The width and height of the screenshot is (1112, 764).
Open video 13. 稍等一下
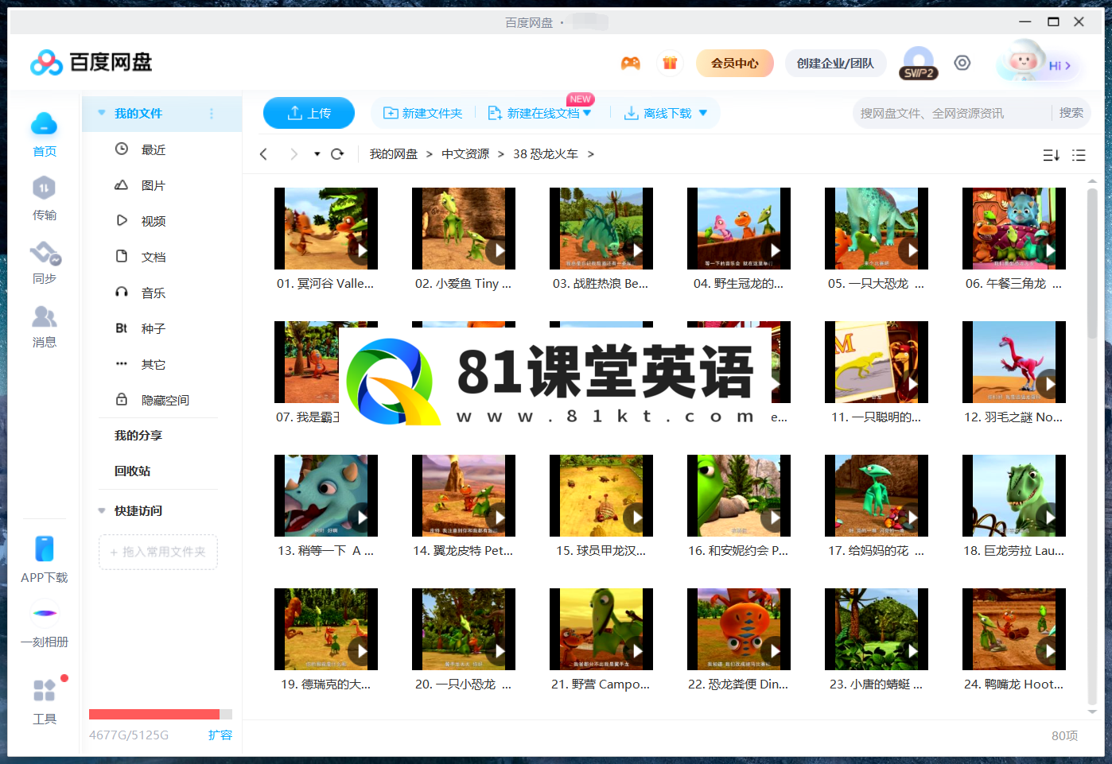click(x=326, y=495)
